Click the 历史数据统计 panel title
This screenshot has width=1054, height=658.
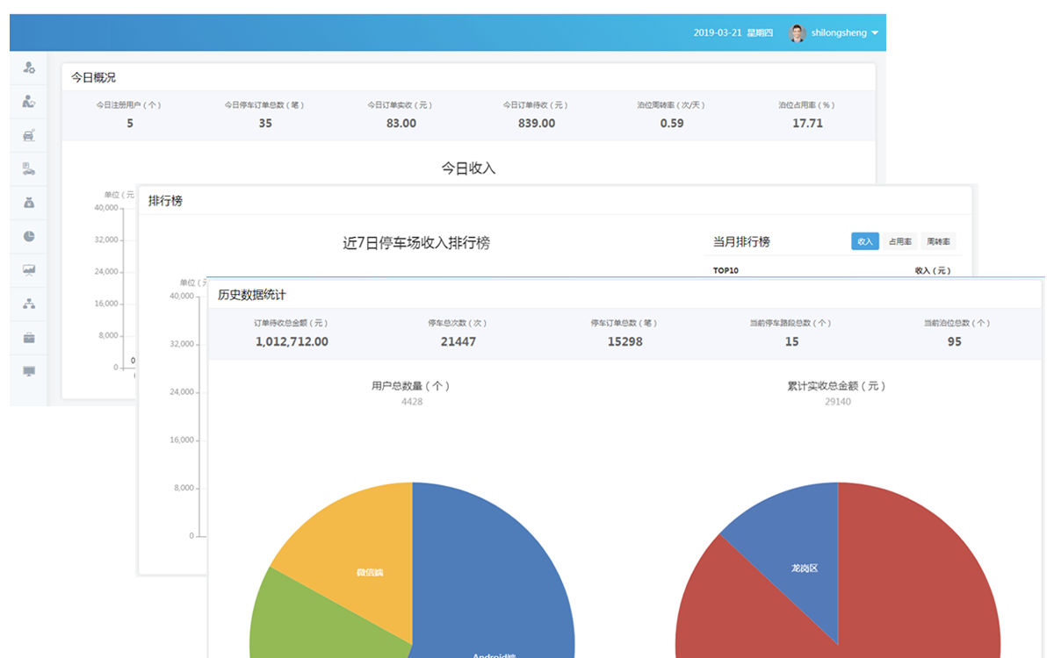tap(252, 295)
